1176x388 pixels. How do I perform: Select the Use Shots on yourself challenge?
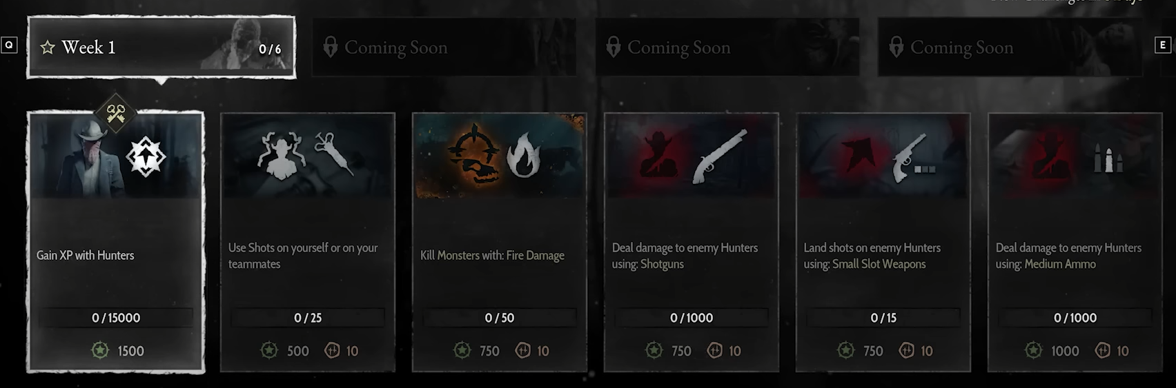(308, 243)
